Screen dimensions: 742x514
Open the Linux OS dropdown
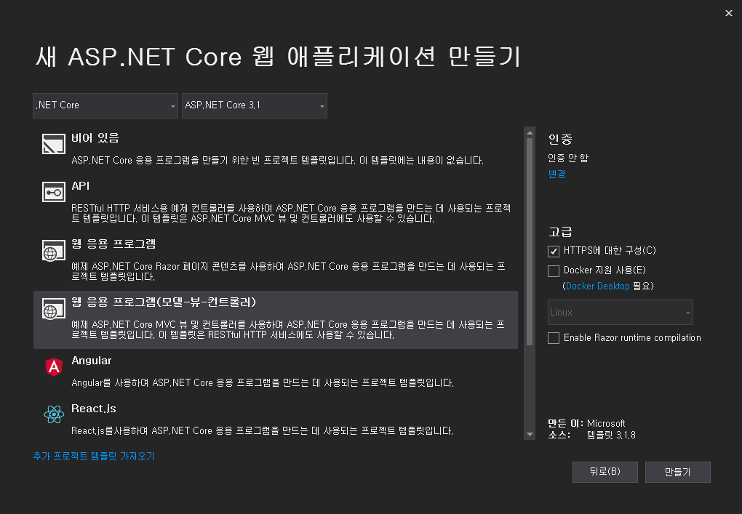point(620,312)
